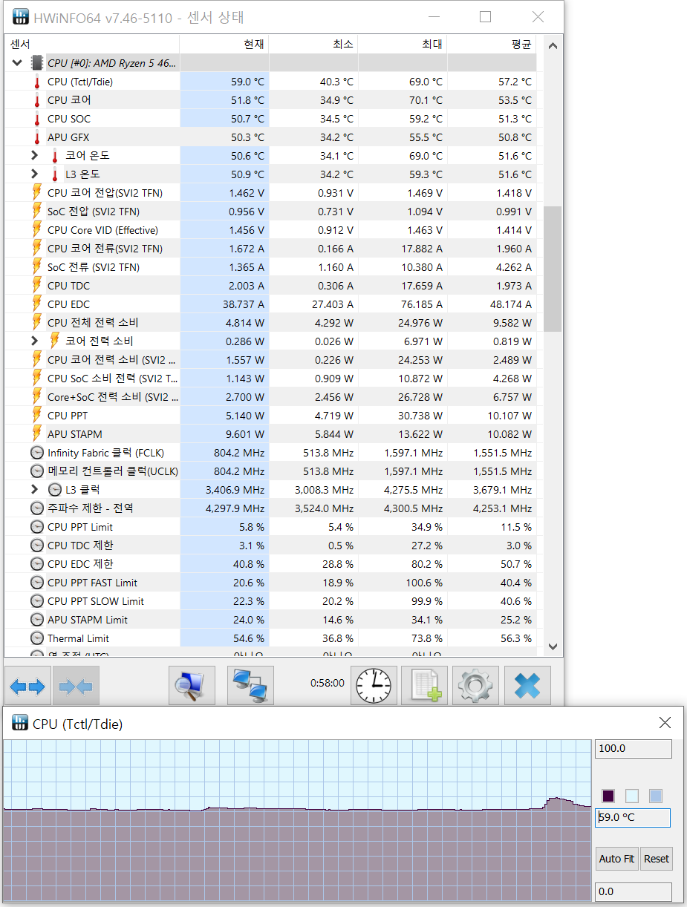Click the expand/shrink columns arrows button
This screenshot has width=687, height=907.
tap(28, 686)
